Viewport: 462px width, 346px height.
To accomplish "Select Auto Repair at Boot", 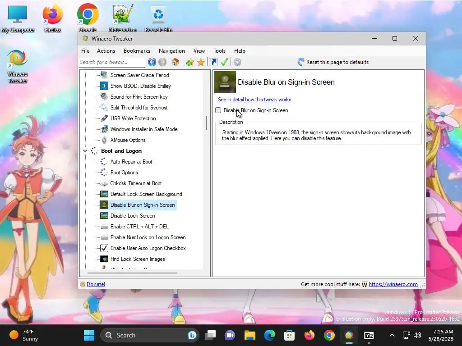I will (x=131, y=162).
